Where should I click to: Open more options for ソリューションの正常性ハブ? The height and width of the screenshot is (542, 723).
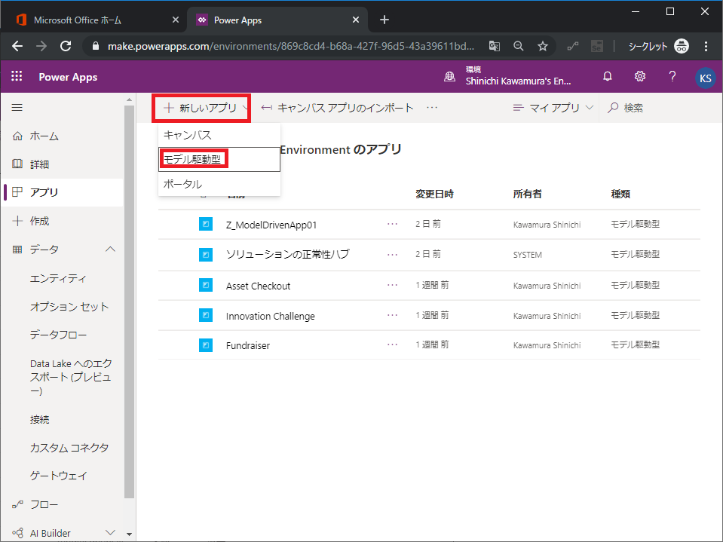click(x=392, y=254)
